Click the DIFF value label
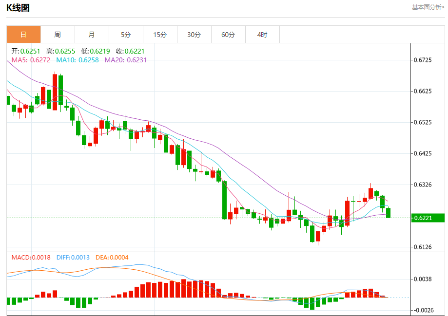 pos(73,258)
